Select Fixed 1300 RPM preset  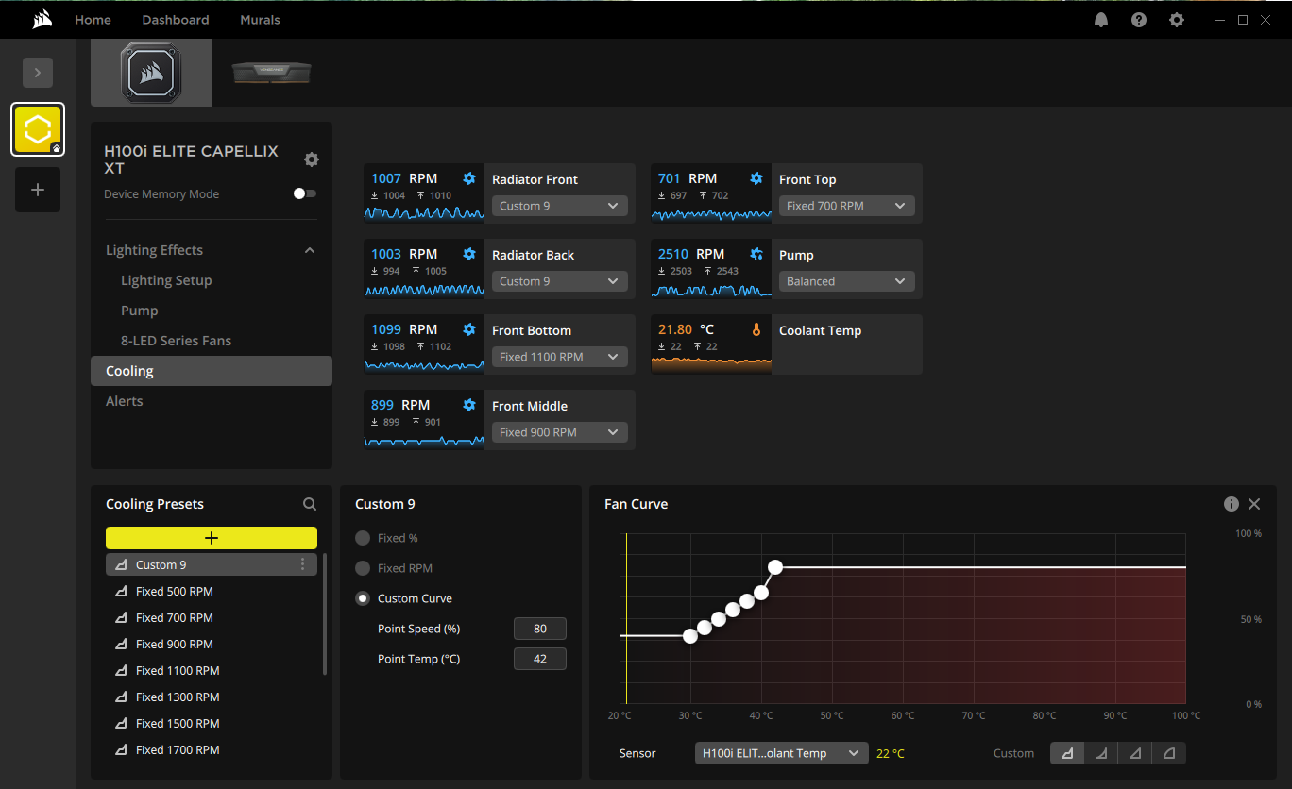212,697
